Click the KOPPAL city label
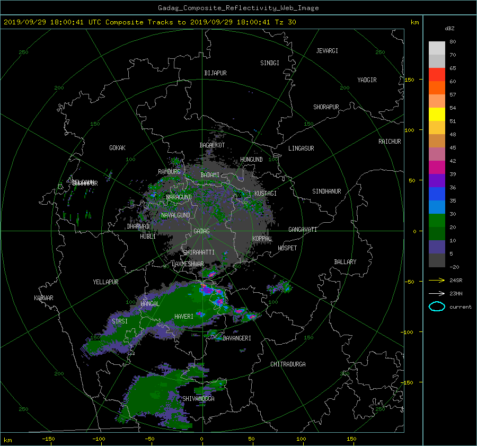This screenshot has width=477, height=446. point(262,239)
